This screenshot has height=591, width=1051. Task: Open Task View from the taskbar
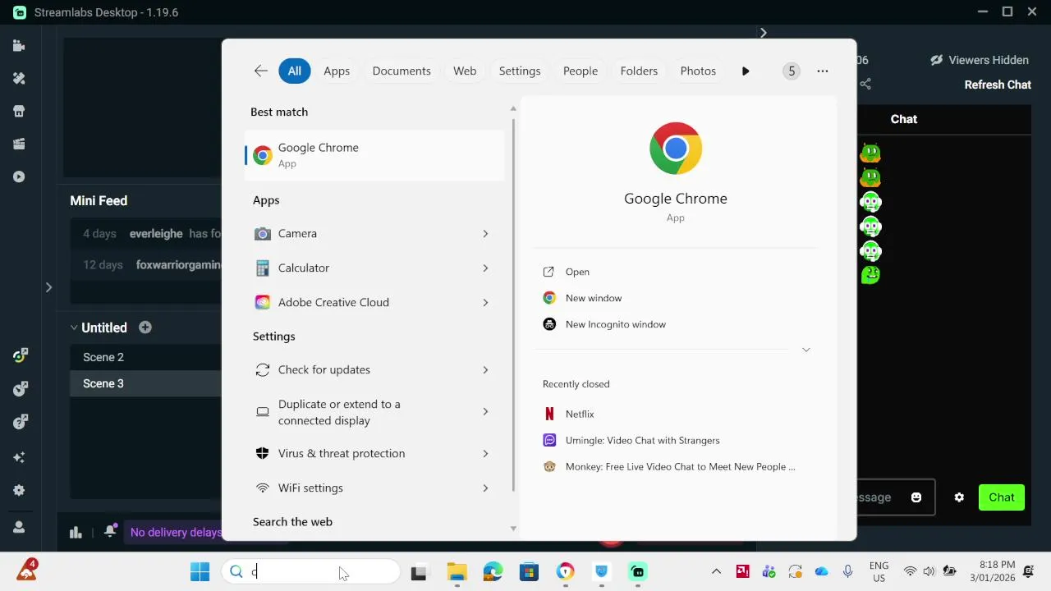[x=420, y=572]
